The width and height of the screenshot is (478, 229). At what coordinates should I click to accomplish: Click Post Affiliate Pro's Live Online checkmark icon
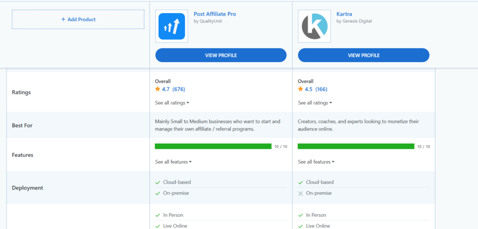tap(158, 226)
